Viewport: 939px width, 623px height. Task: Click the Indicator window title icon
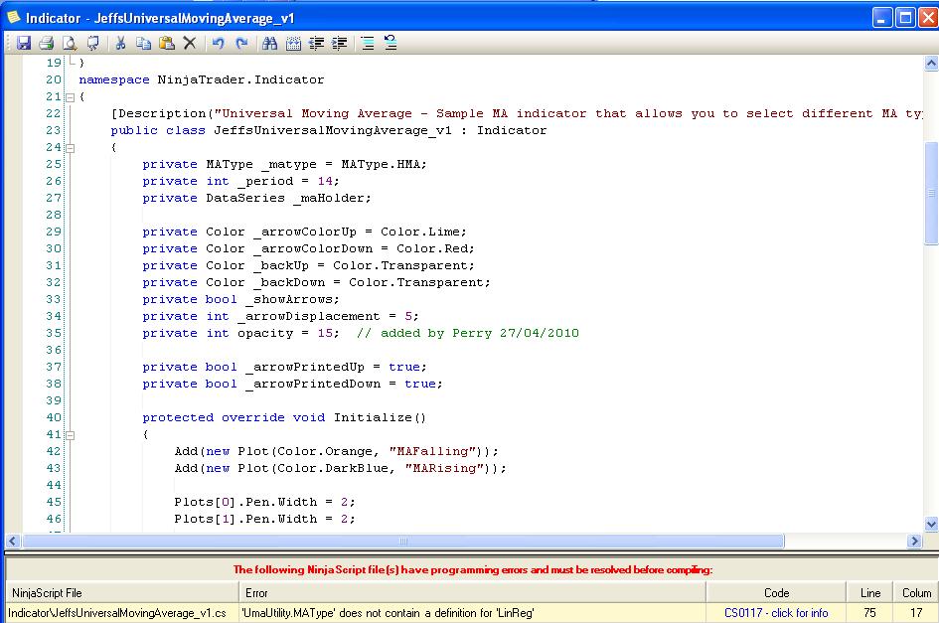click(x=13, y=17)
